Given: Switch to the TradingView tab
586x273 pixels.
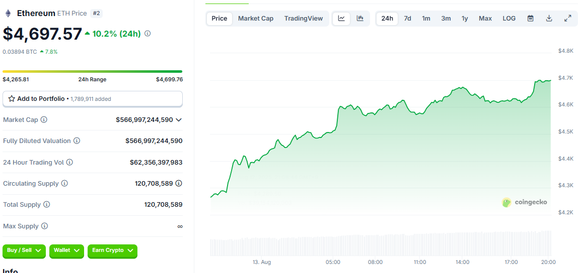Looking at the screenshot, I should coord(304,18).
